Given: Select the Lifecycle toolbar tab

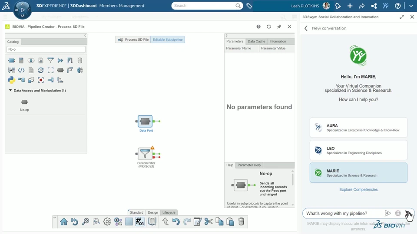Looking at the screenshot, I should (x=169, y=212).
